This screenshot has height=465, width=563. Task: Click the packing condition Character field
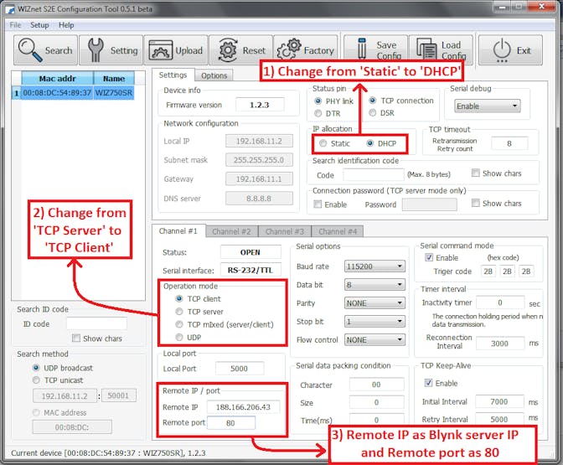tap(377, 385)
